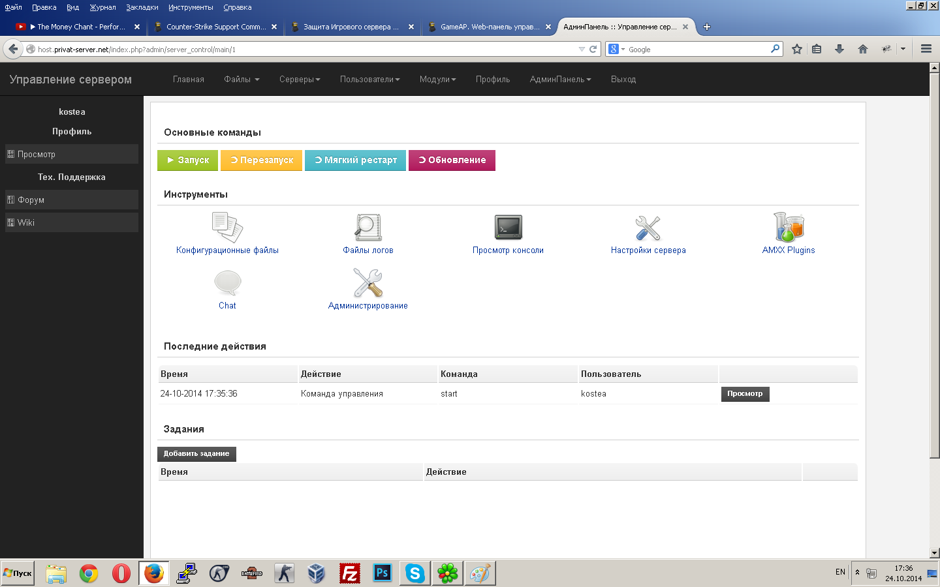Click the page vertical scrollbar down arrow

click(x=934, y=552)
